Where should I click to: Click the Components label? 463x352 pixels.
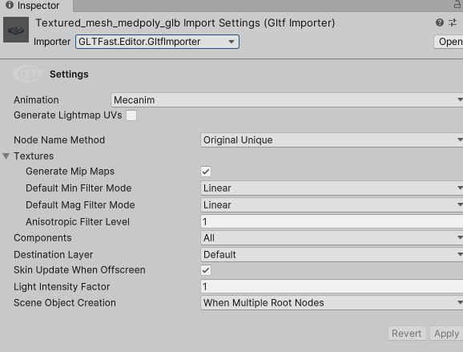(x=42, y=238)
